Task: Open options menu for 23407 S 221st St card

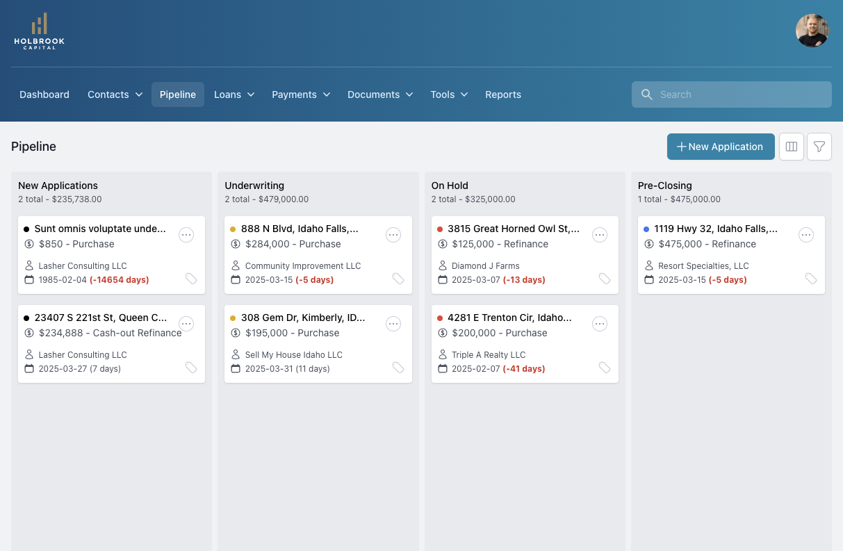Action: (x=186, y=324)
